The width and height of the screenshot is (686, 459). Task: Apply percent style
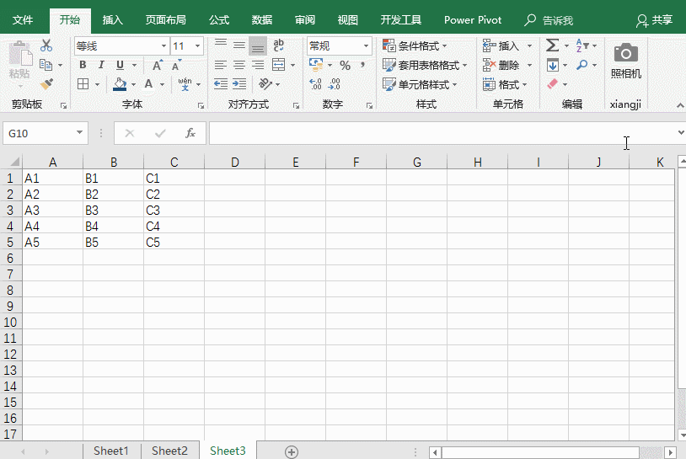(346, 66)
